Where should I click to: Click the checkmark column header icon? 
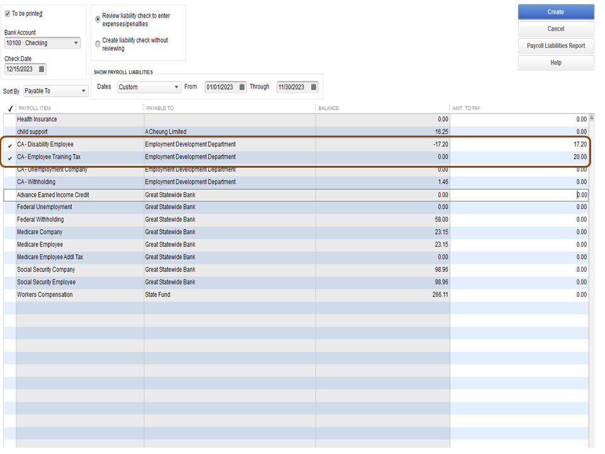[9, 108]
